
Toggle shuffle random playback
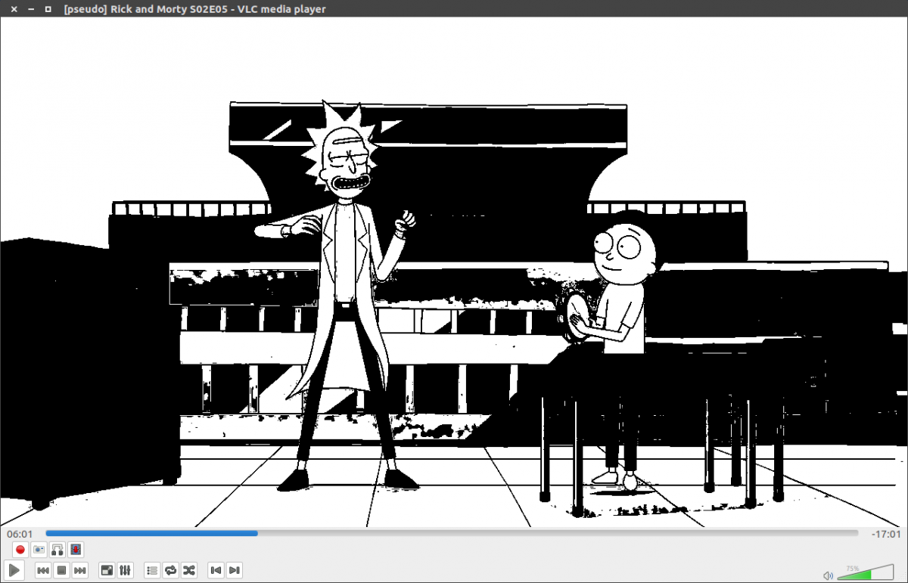[x=189, y=570]
